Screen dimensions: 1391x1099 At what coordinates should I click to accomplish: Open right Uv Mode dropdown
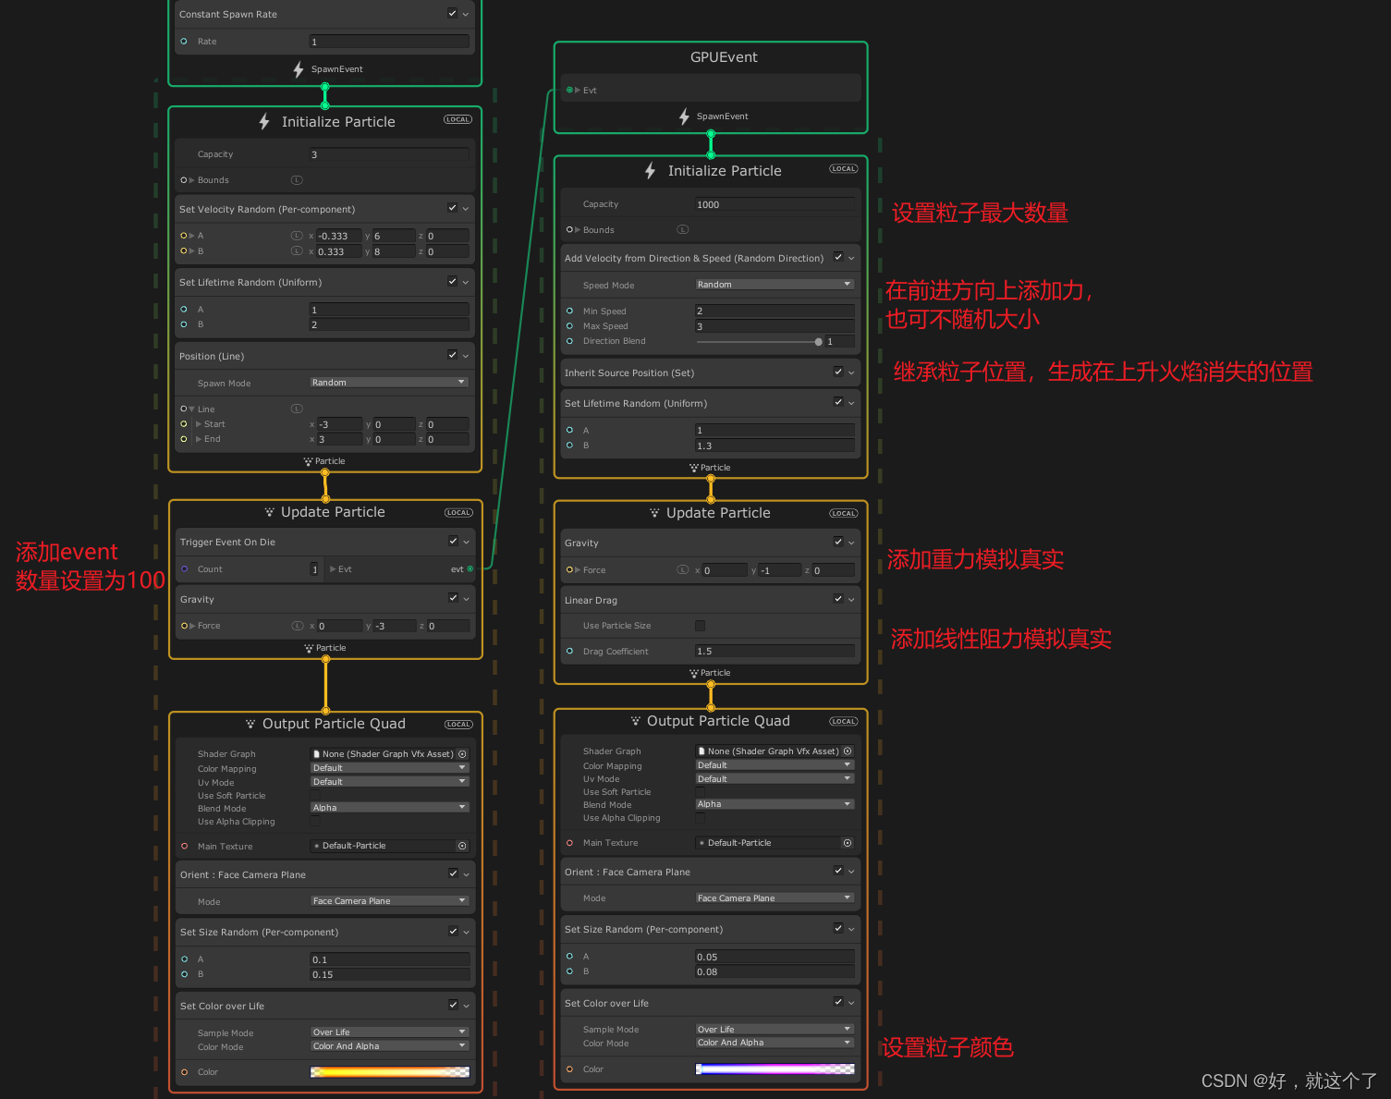(x=775, y=779)
